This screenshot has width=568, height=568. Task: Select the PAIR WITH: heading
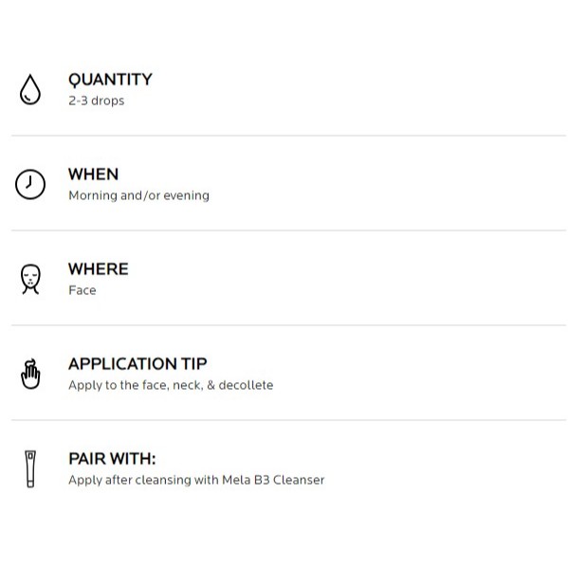[112, 459]
